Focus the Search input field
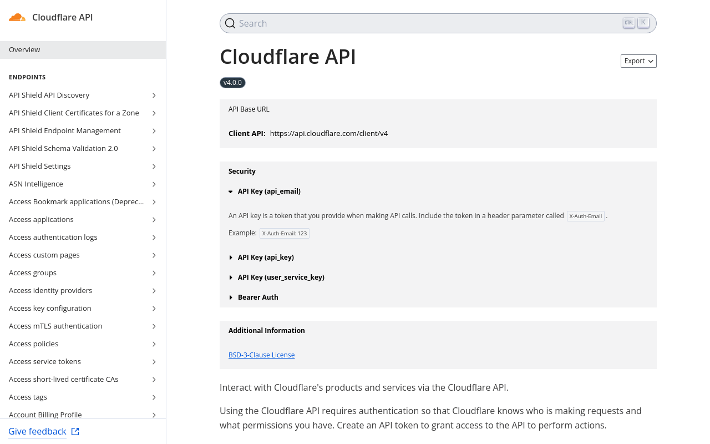Viewport: 710px width, 444px height. coord(438,23)
